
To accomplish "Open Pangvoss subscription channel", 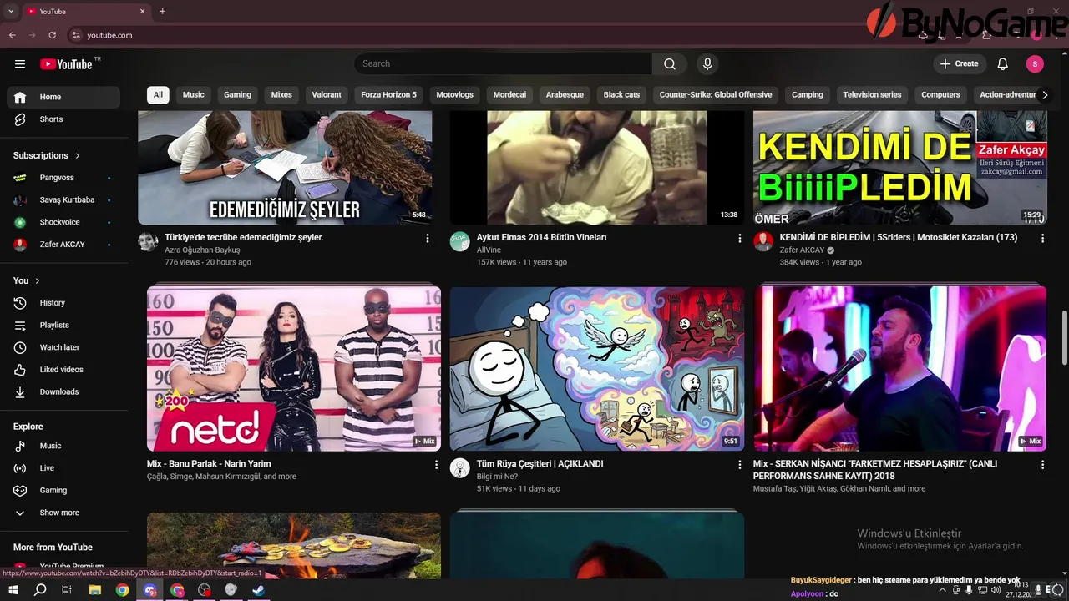I will click(63, 178).
